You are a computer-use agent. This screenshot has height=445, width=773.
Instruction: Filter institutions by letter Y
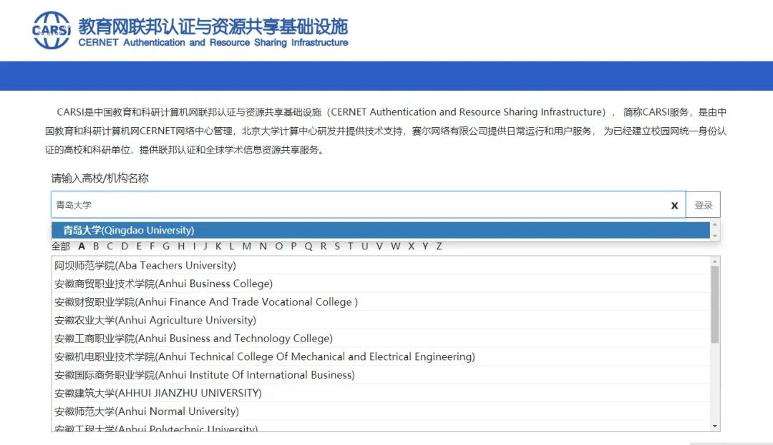(425, 246)
